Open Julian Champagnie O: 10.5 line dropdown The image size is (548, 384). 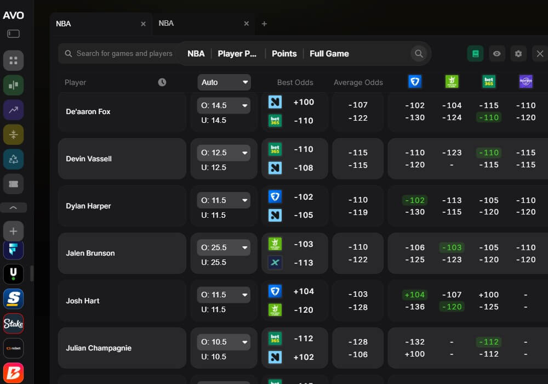point(224,342)
